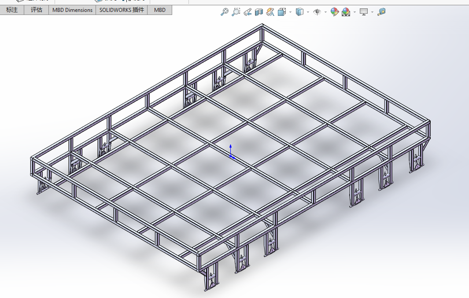This screenshot has width=469, height=298.
Task: Expand the Display Style dropdown arrow
Action: (x=308, y=12)
